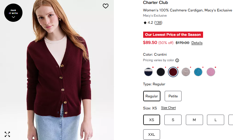
Task: Choose size L
Action: (215, 120)
